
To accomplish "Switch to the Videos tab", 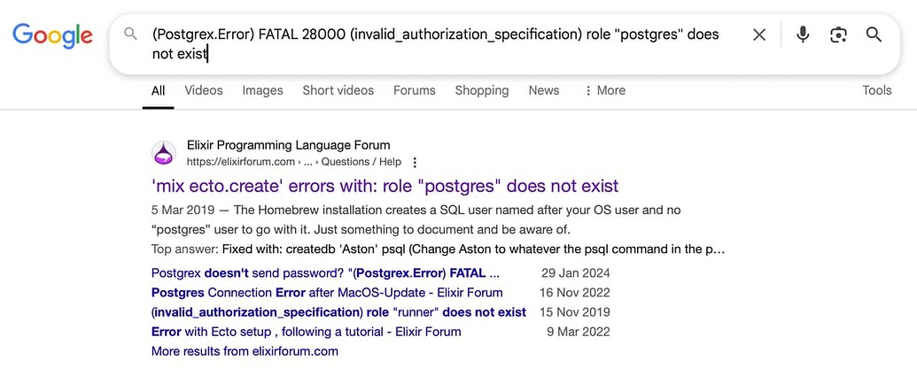I will [204, 90].
